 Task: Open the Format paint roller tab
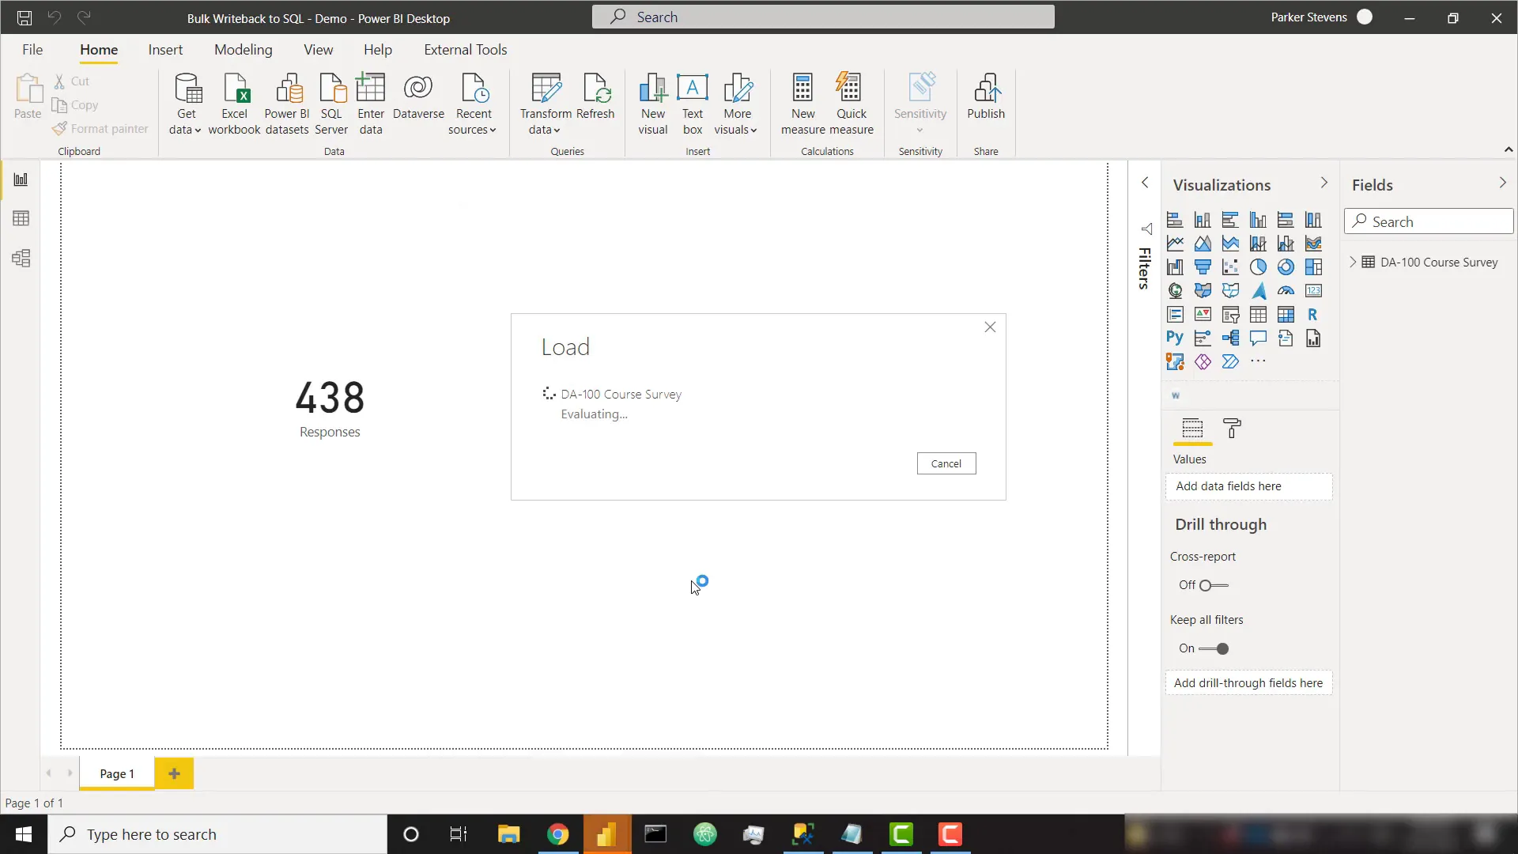click(x=1232, y=429)
